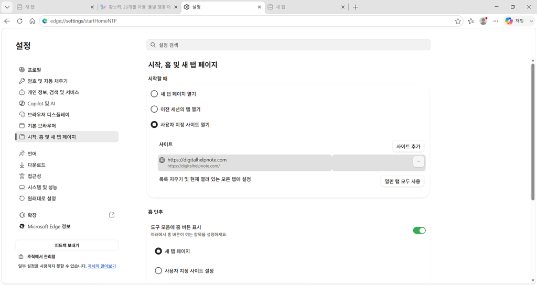This screenshot has width=537, height=285.
Task: Open 브라우저 디스플레이 section
Action: 67,115
